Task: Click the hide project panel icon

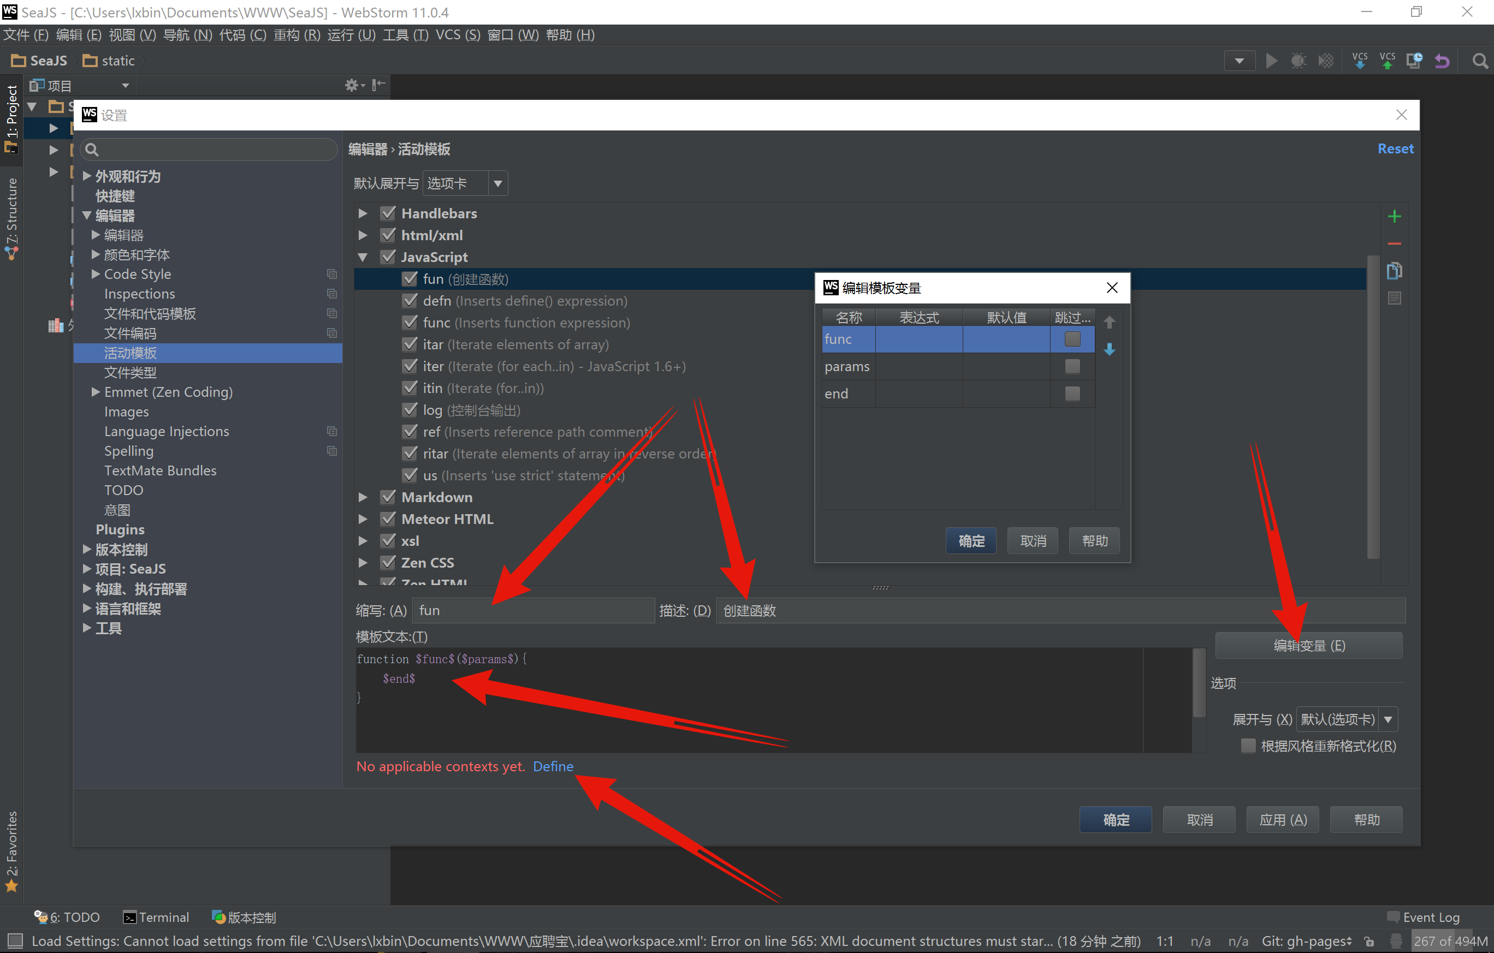Action: point(378,85)
